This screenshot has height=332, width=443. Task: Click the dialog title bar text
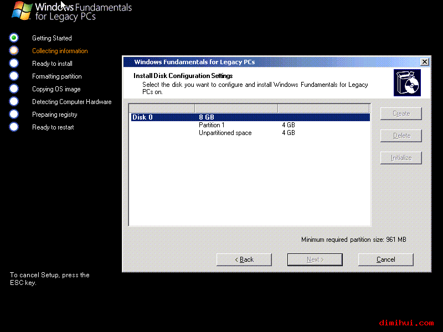(194, 62)
